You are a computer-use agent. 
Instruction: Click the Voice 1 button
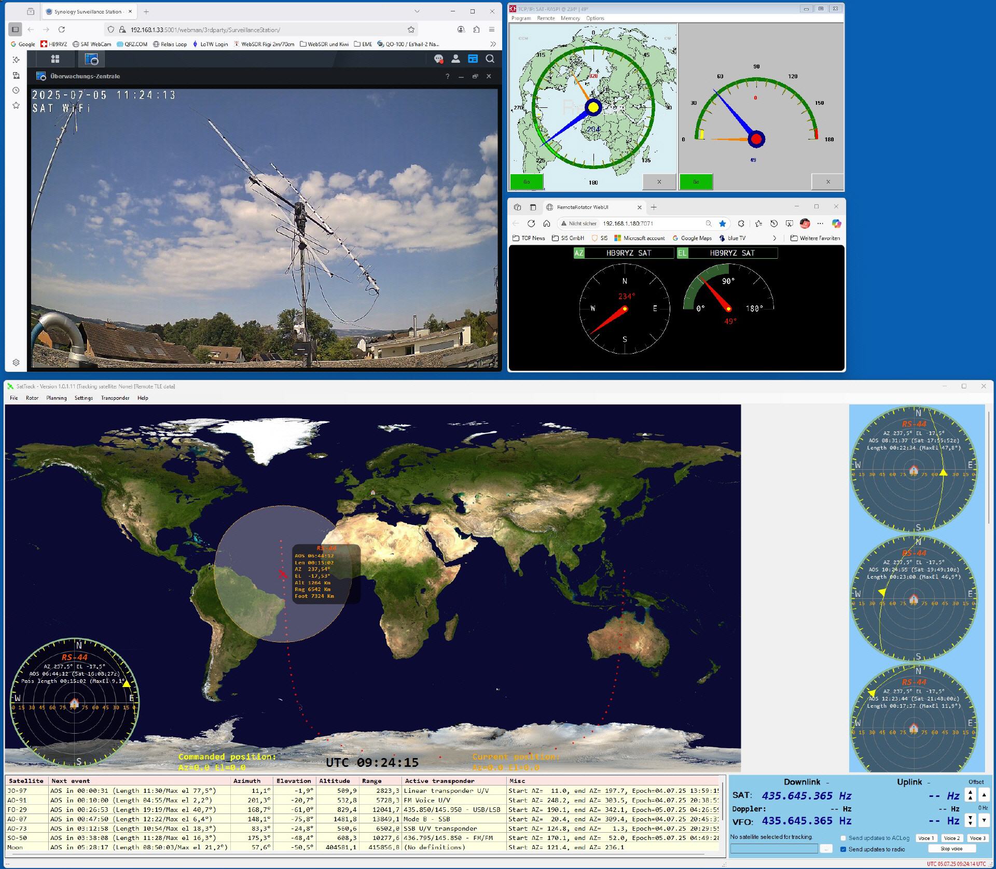tap(926, 838)
